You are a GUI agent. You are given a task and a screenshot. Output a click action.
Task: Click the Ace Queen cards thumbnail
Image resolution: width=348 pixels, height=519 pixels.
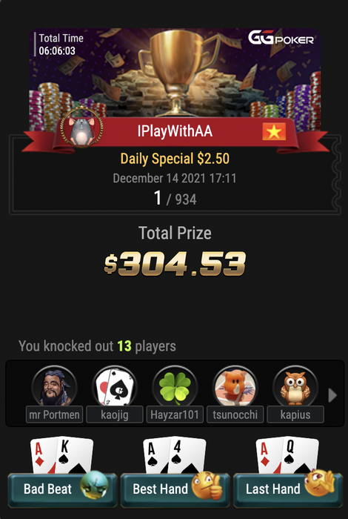[287, 455]
